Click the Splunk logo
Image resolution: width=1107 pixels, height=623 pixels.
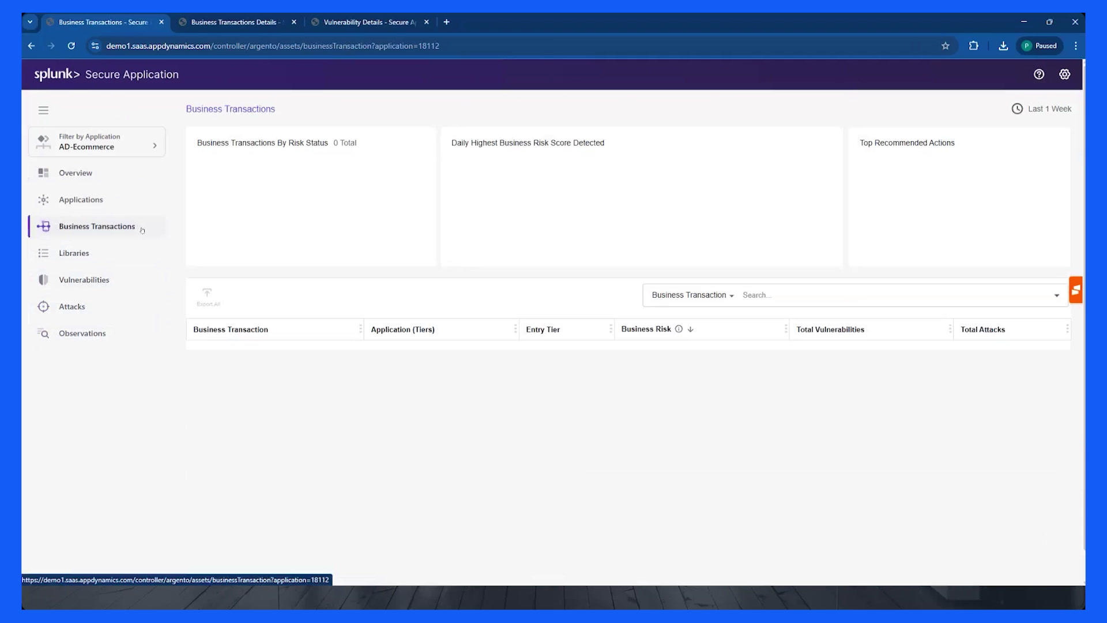(57, 74)
